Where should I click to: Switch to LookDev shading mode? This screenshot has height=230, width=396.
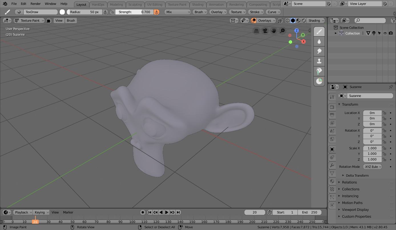[298, 21]
